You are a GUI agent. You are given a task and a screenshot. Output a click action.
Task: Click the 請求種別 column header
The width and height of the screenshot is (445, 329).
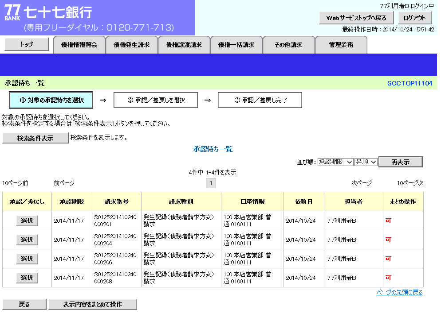click(x=181, y=201)
